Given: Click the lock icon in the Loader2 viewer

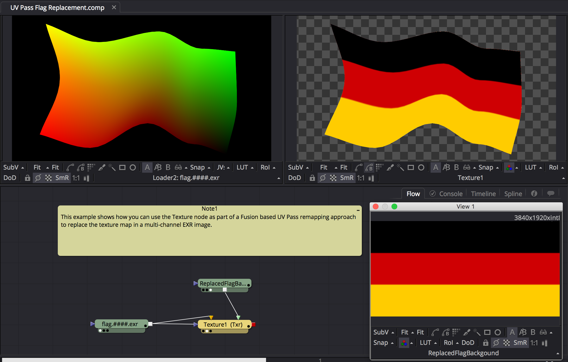Looking at the screenshot, I should click(27, 178).
